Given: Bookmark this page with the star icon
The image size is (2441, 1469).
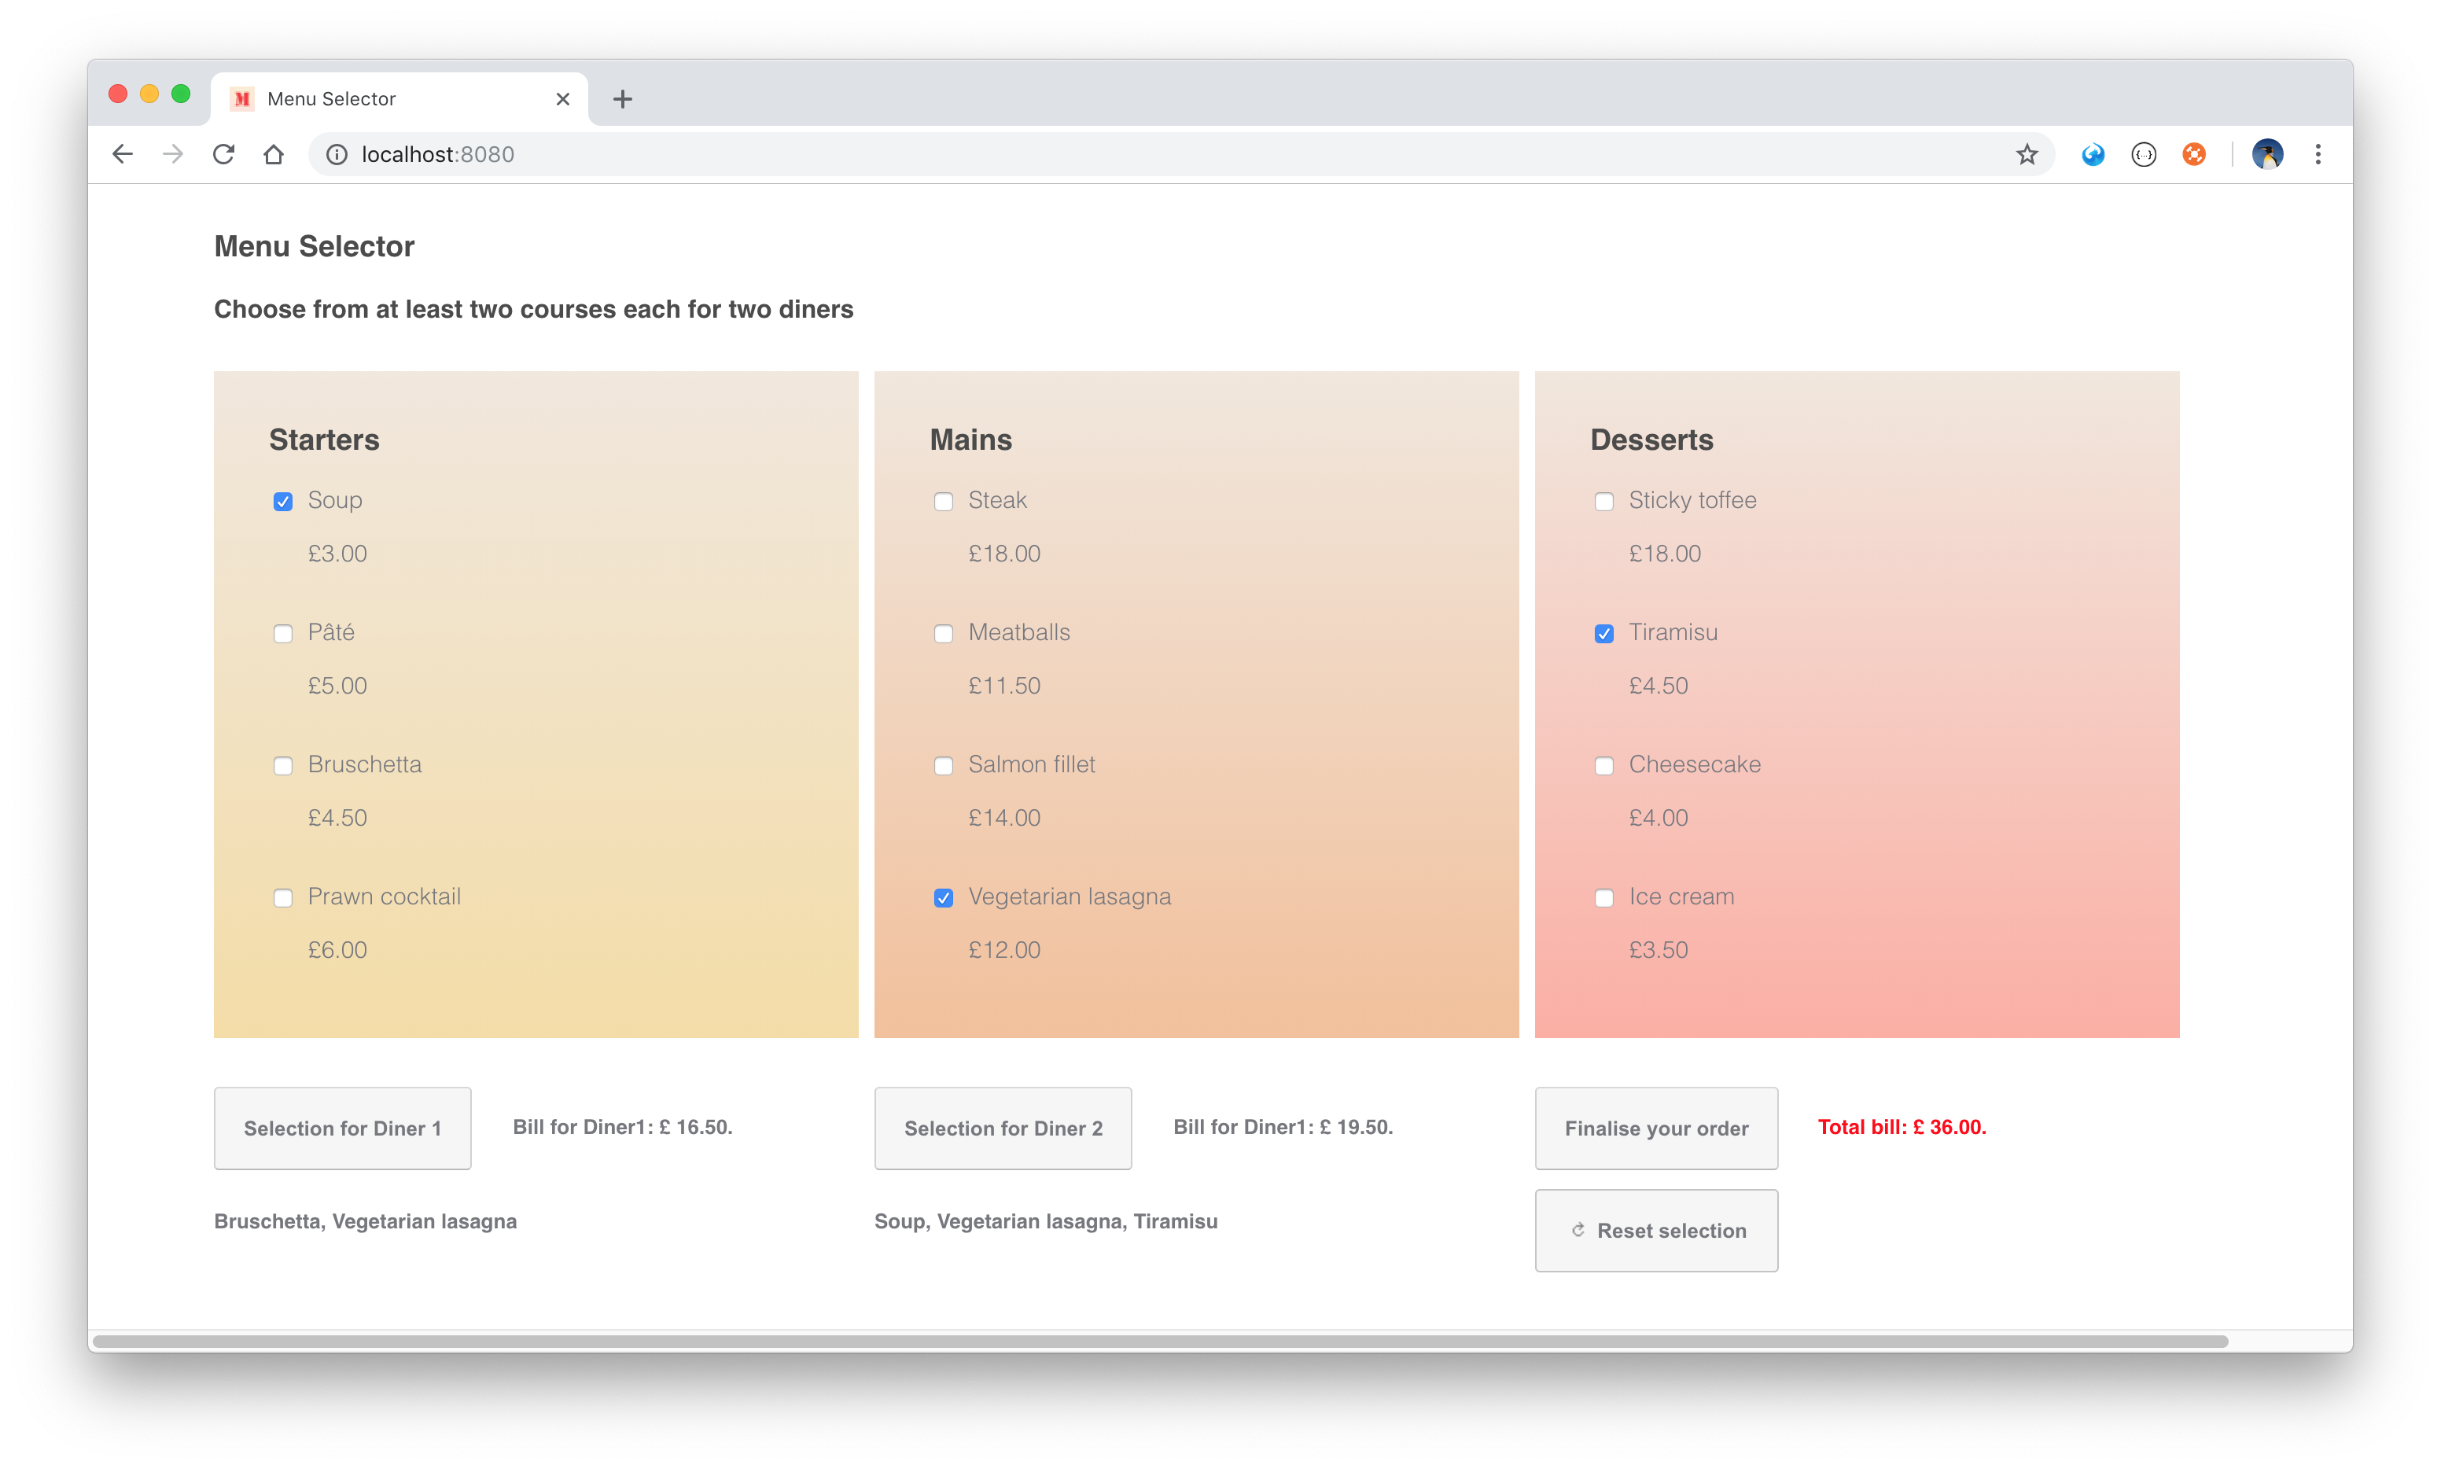Looking at the screenshot, I should coord(2027,154).
